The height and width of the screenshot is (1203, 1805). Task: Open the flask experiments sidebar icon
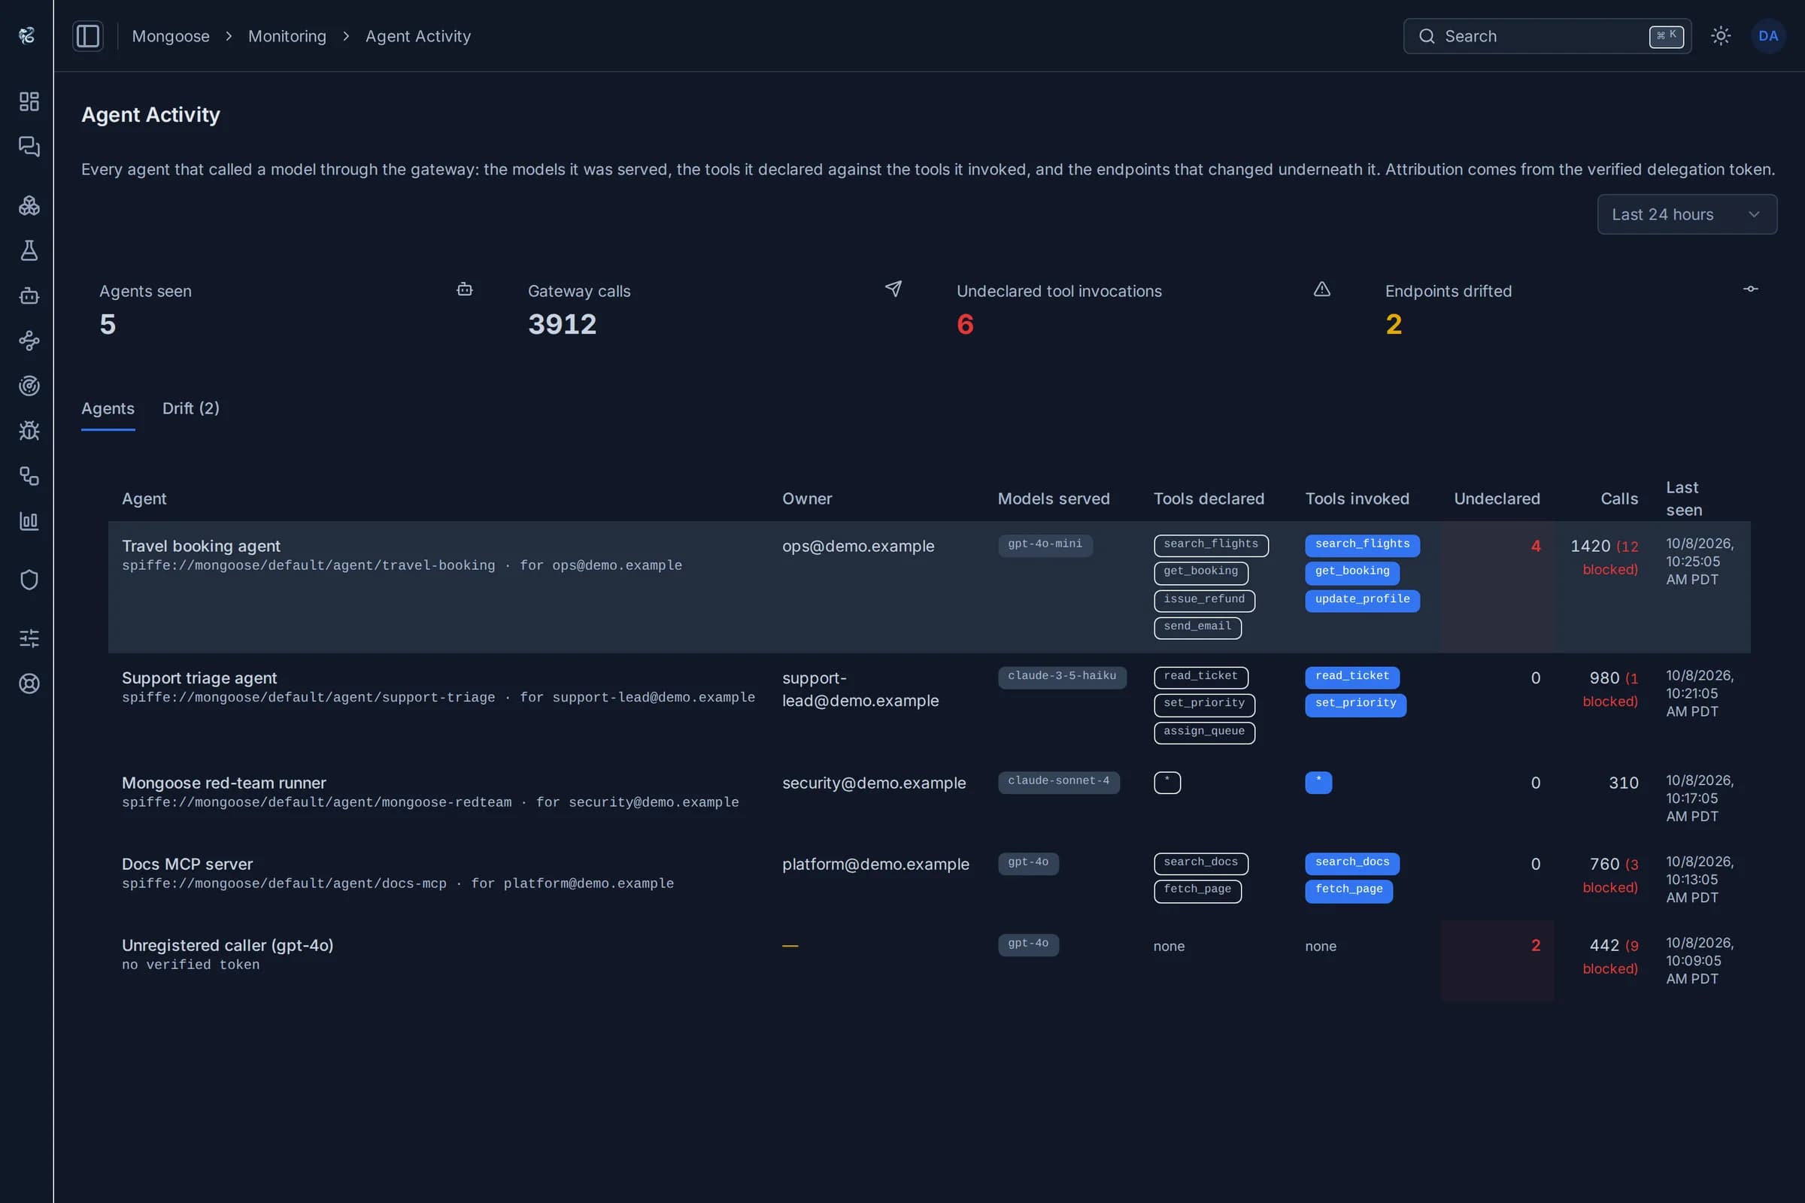tap(29, 250)
